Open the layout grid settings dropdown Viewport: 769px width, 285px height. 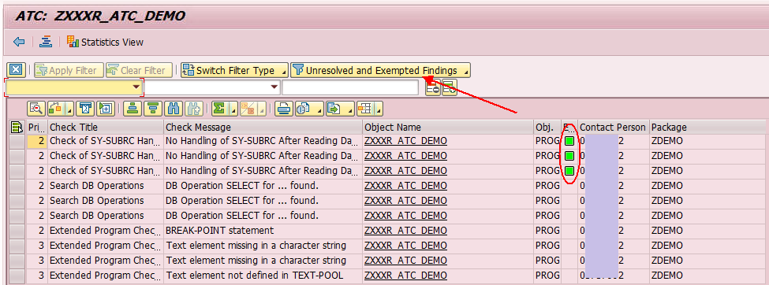pos(369,108)
